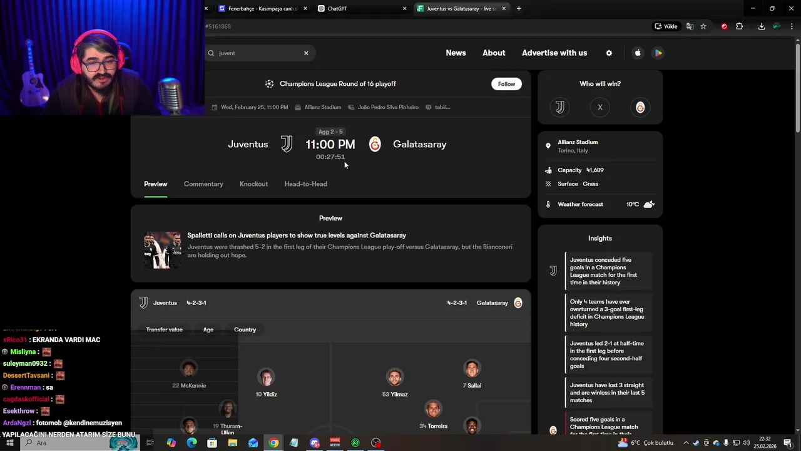
Task: Open the Head-to-Head tab
Action: tap(305, 184)
